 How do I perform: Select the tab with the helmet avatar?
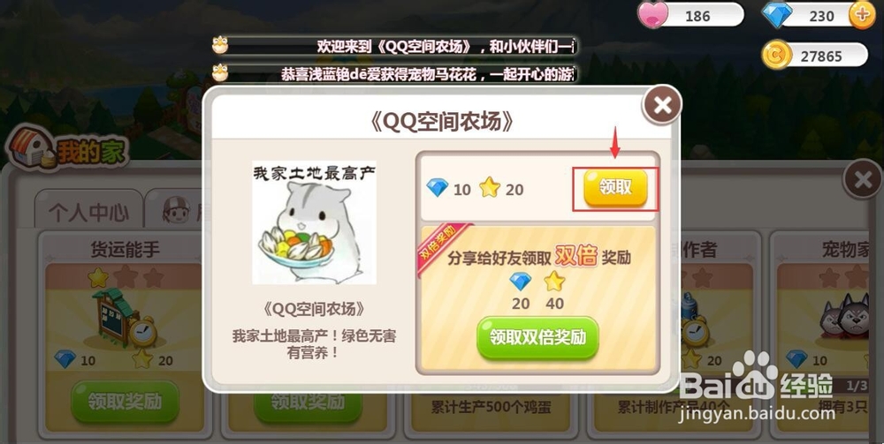(175, 209)
